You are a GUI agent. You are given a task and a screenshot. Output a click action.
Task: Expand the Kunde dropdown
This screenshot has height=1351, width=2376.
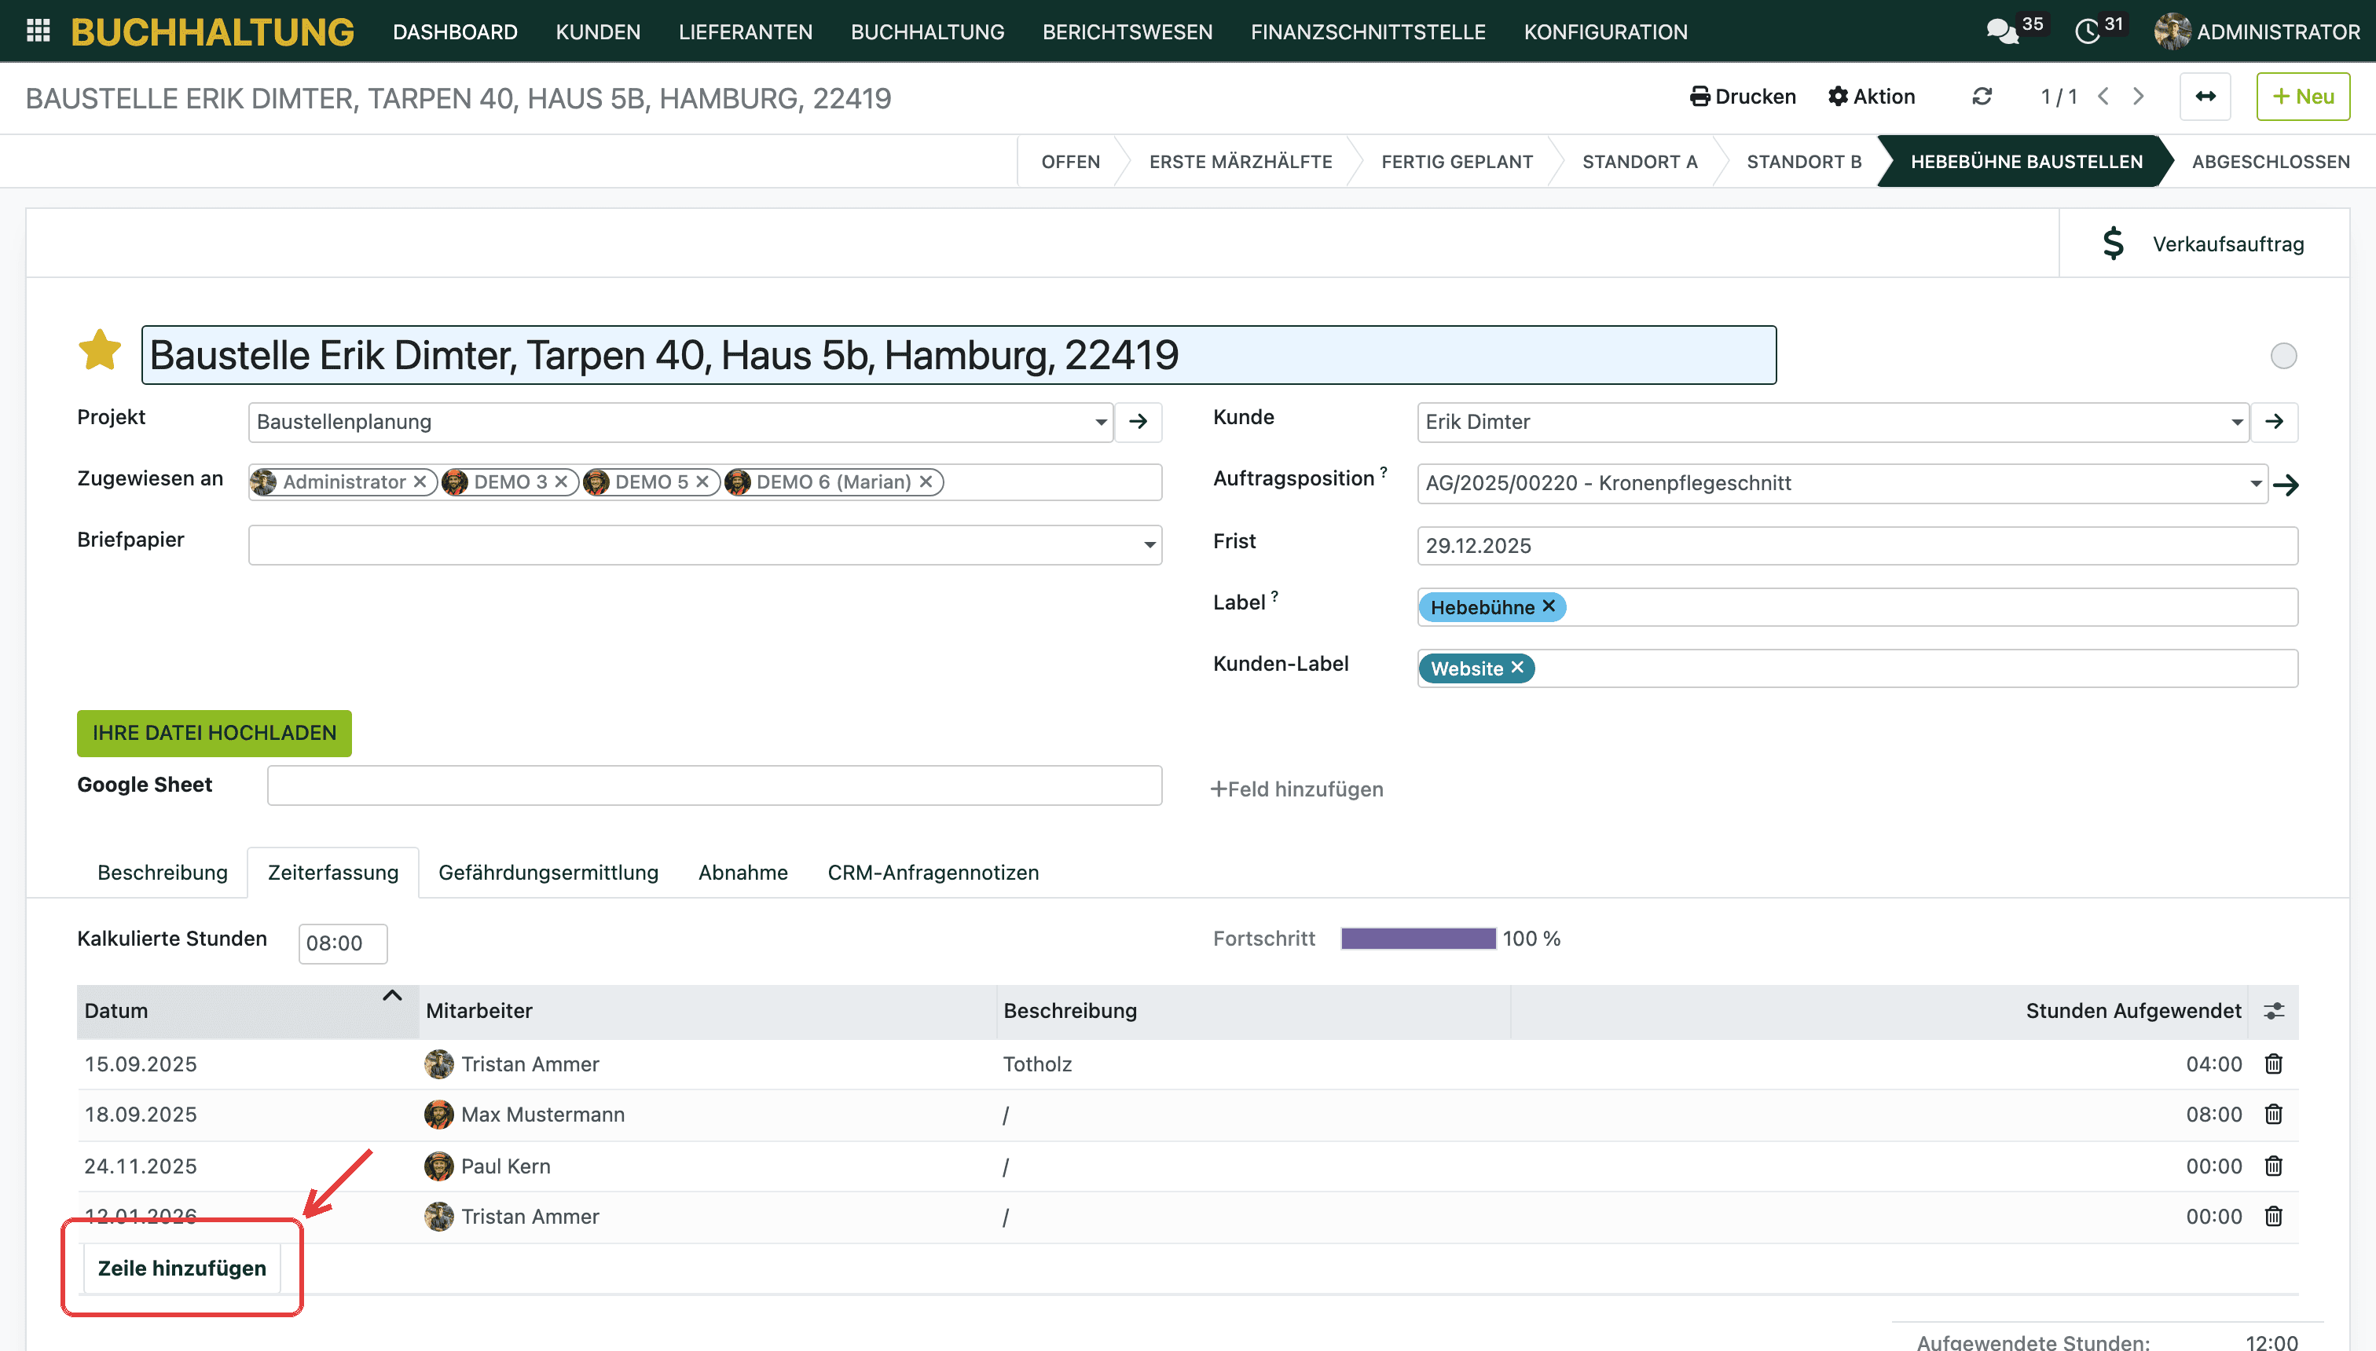pyautogui.click(x=2237, y=423)
